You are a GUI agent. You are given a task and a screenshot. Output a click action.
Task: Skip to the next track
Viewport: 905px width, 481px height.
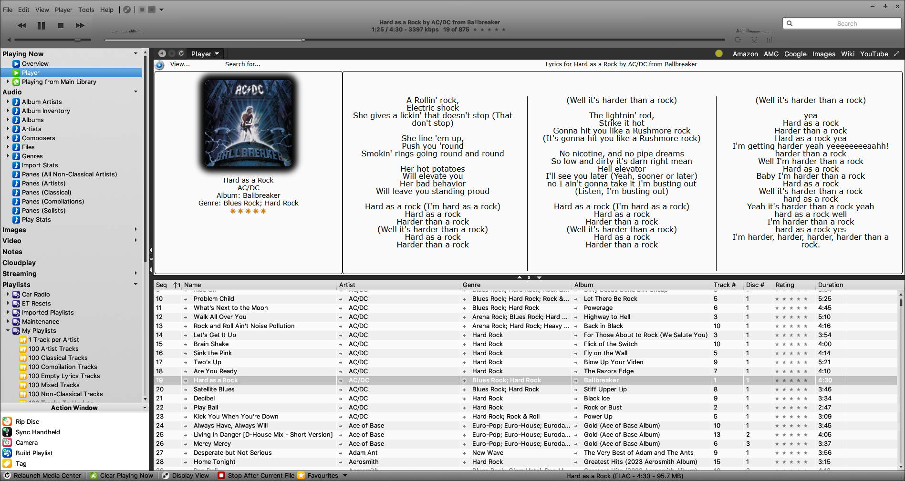coord(80,25)
